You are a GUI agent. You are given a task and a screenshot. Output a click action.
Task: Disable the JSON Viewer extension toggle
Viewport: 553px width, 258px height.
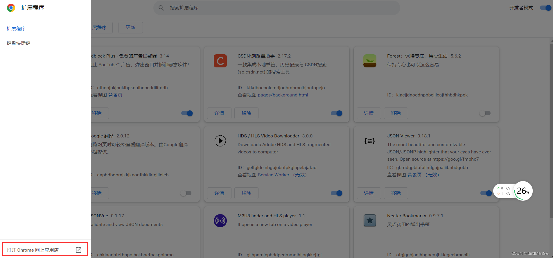click(486, 193)
